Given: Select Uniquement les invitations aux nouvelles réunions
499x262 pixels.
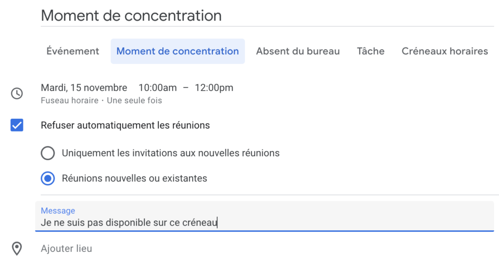Looking at the screenshot, I should pos(48,153).
